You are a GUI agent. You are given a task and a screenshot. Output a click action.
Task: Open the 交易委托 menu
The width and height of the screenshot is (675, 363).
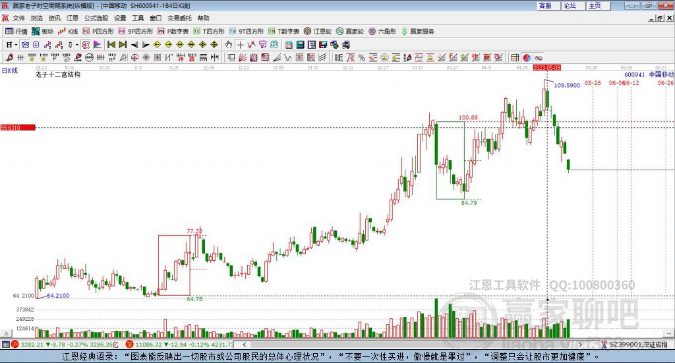pyautogui.click(x=179, y=18)
